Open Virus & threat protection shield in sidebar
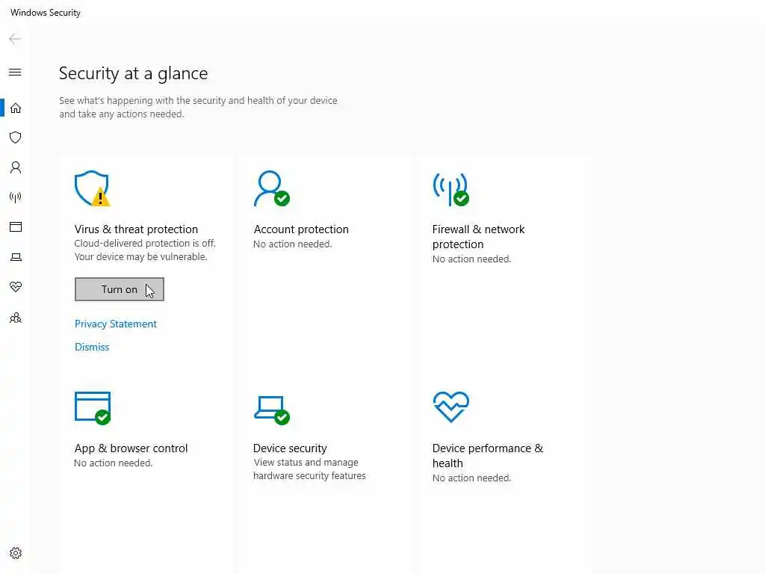This screenshot has width=765, height=574. tap(16, 138)
